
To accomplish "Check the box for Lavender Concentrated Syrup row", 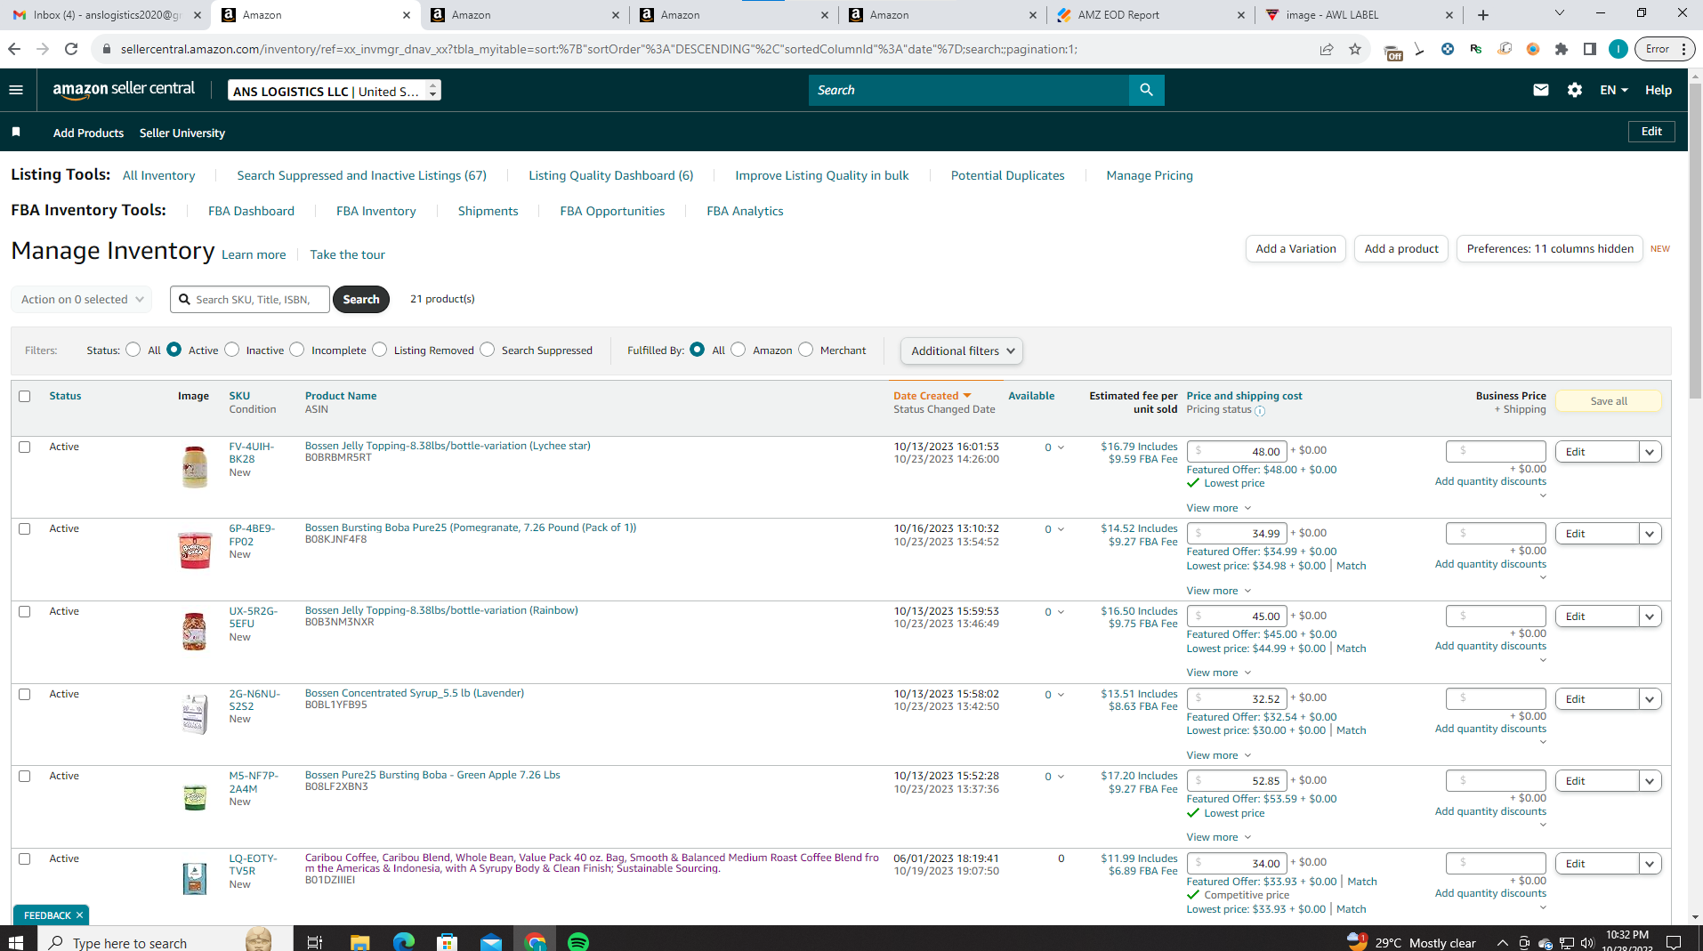I will pos(25,694).
